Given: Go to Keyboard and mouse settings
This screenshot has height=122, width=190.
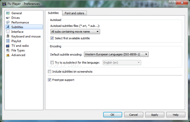Looking at the screenshot, I should click(x=26, y=36).
